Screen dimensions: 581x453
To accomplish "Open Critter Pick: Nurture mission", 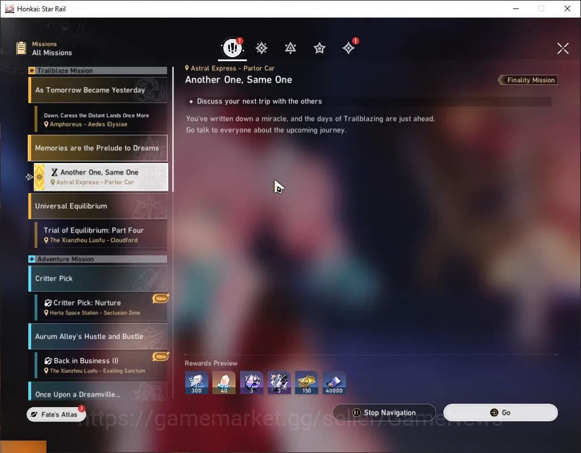I will pyautogui.click(x=101, y=307).
